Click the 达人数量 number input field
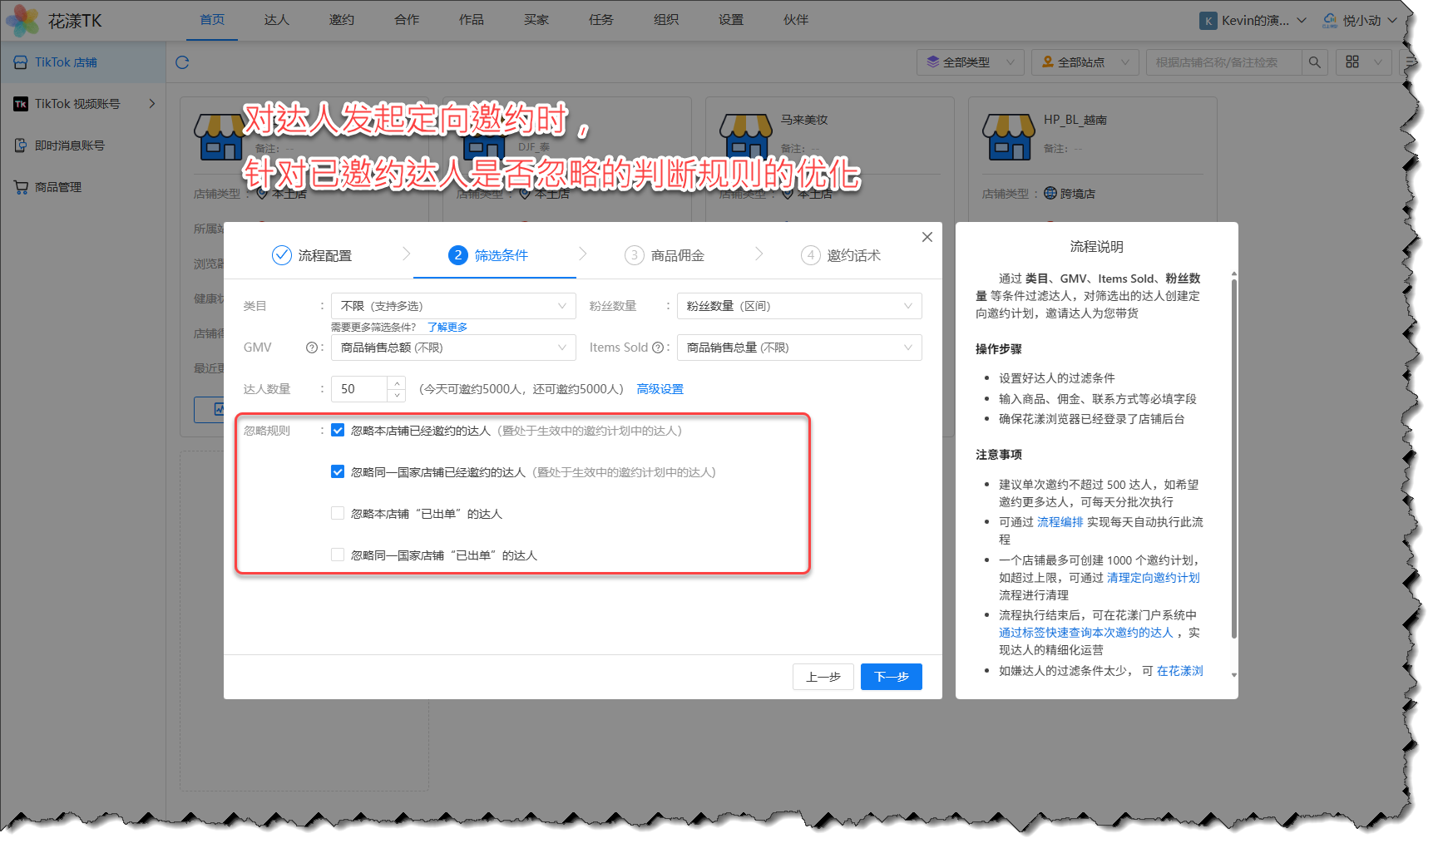This screenshot has width=1448, height=858. pos(359,389)
